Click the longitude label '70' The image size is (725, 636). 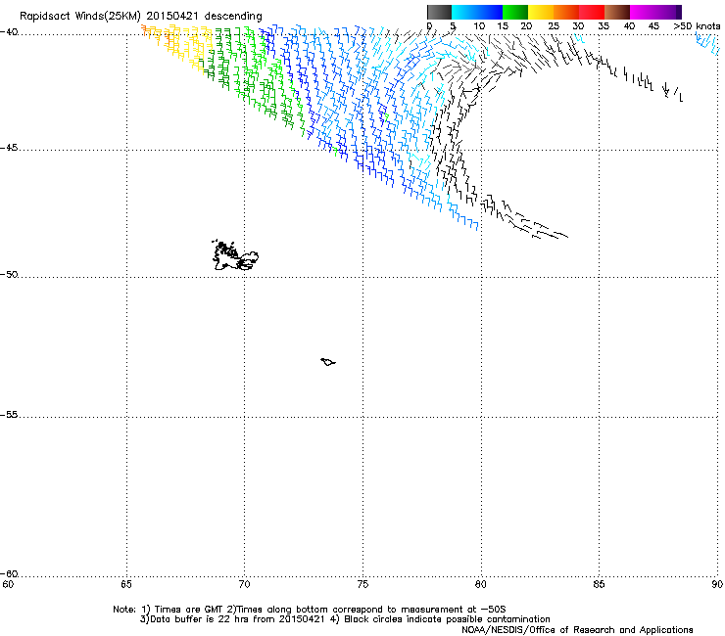click(x=245, y=585)
